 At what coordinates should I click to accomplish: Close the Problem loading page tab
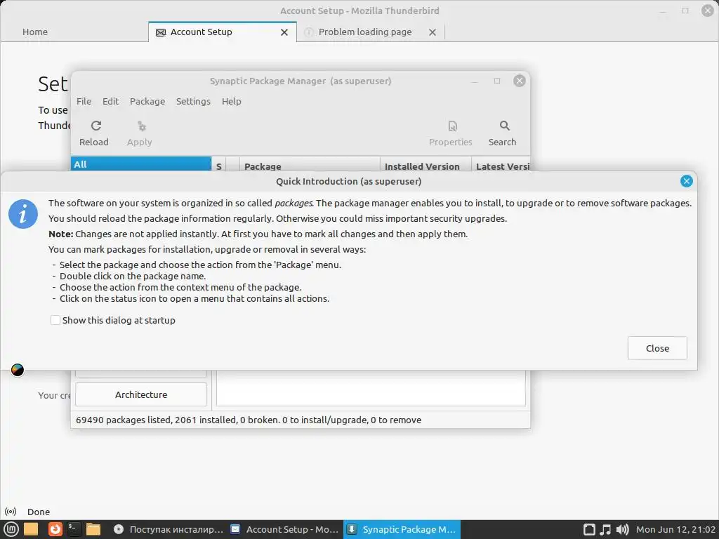coord(433,32)
